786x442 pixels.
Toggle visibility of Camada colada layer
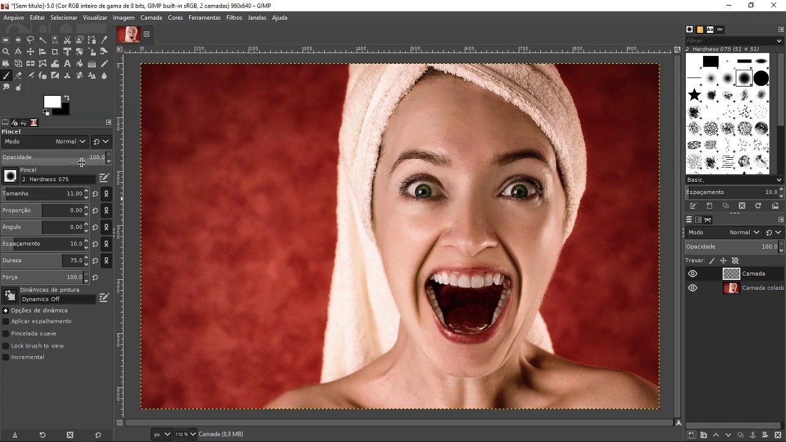pyautogui.click(x=693, y=288)
